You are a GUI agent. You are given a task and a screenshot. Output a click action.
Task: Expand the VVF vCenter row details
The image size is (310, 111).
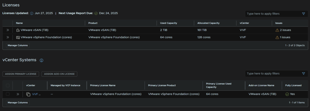tap(18, 94)
